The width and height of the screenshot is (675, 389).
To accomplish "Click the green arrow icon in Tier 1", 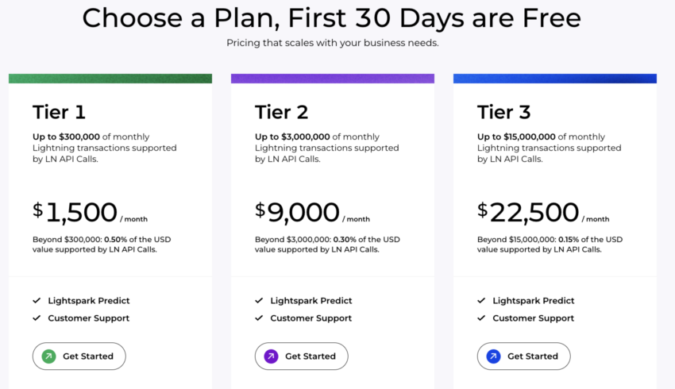I will point(49,356).
